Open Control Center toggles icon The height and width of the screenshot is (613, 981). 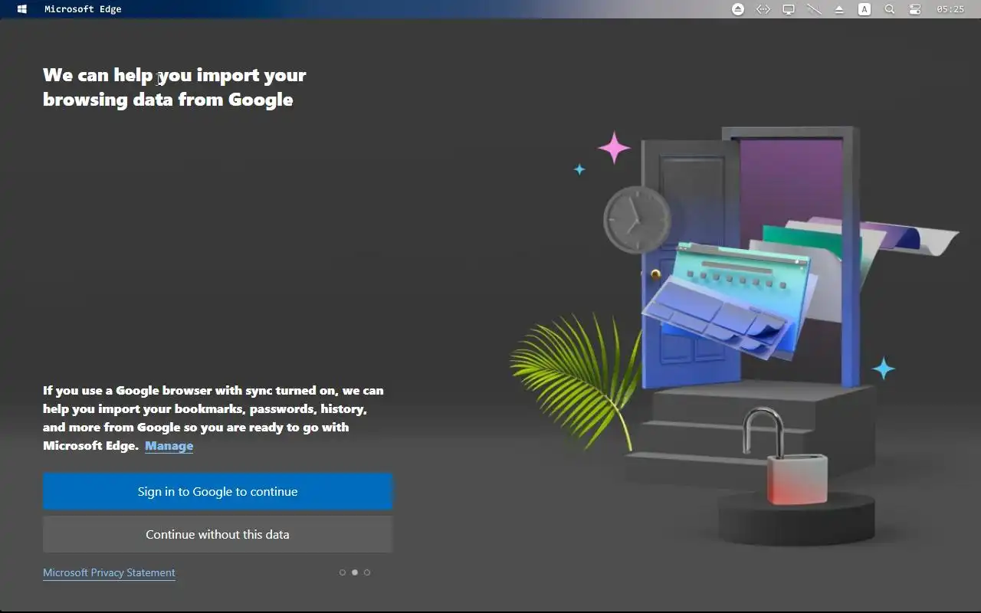[x=915, y=9]
